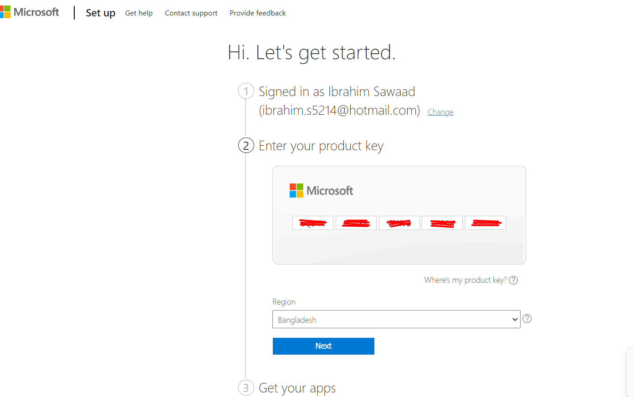Open the Contact support link
The width and height of the screenshot is (634, 397).
pos(191,13)
